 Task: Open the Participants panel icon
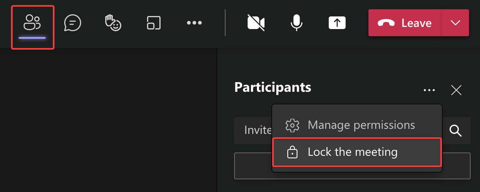tap(32, 23)
